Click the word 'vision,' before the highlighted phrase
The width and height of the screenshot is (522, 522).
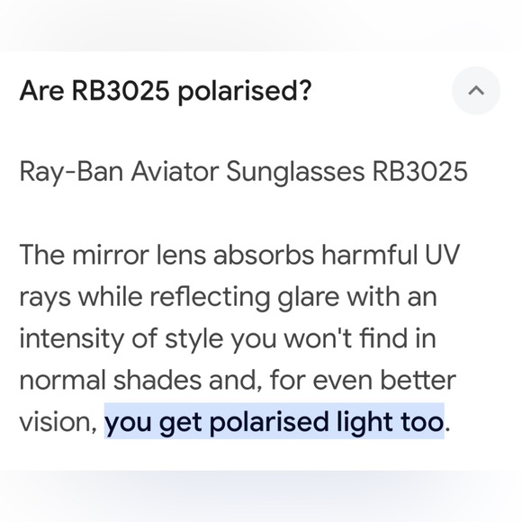coord(58,422)
